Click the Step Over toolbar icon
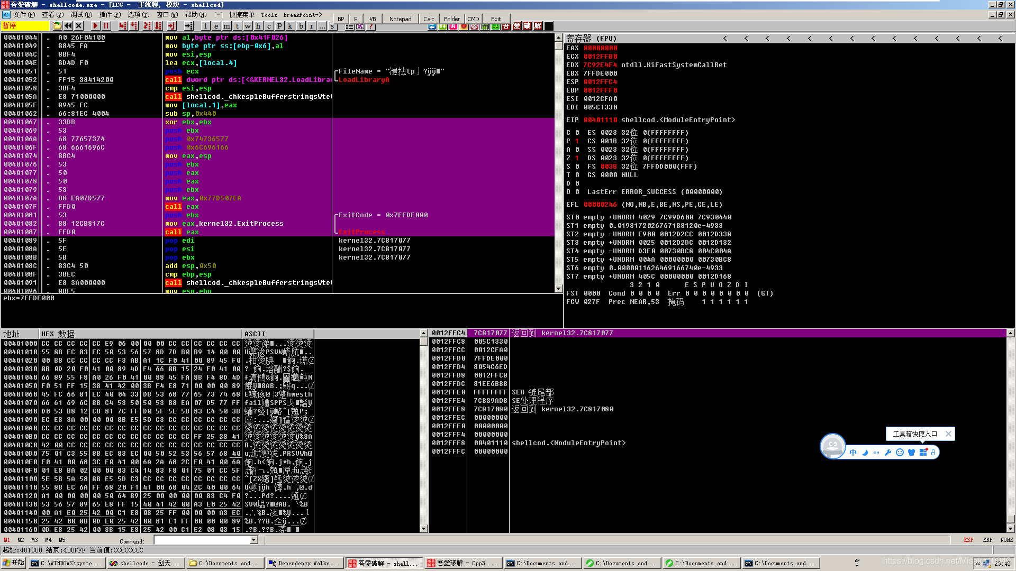 click(134, 25)
